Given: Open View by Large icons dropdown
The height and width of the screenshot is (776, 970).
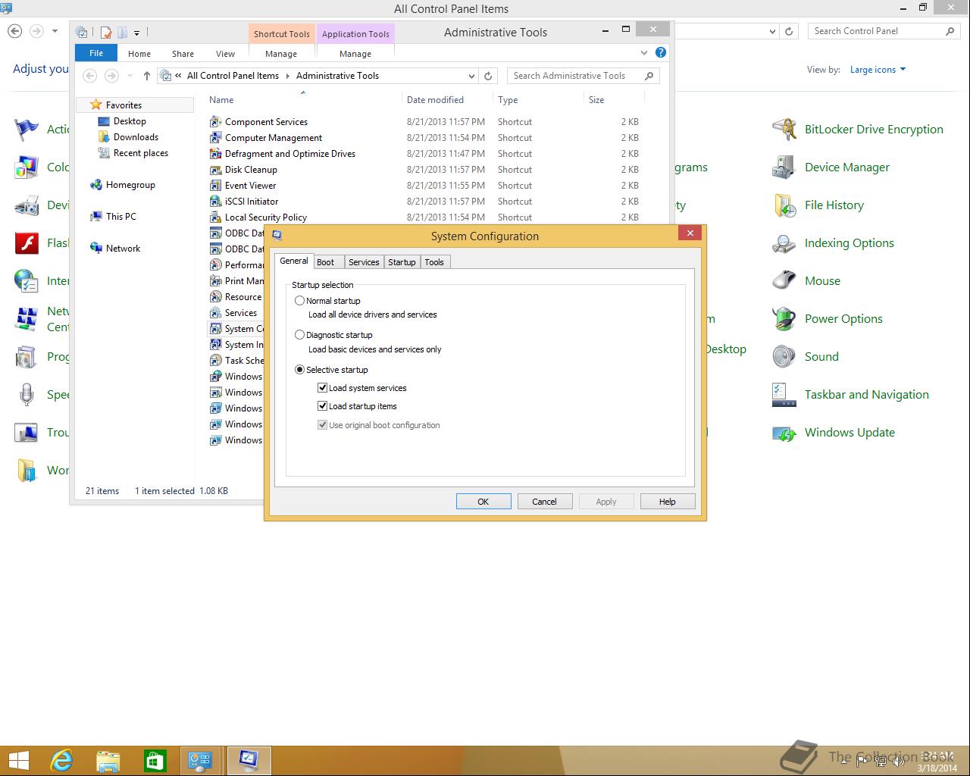Looking at the screenshot, I should [x=878, y=70].
